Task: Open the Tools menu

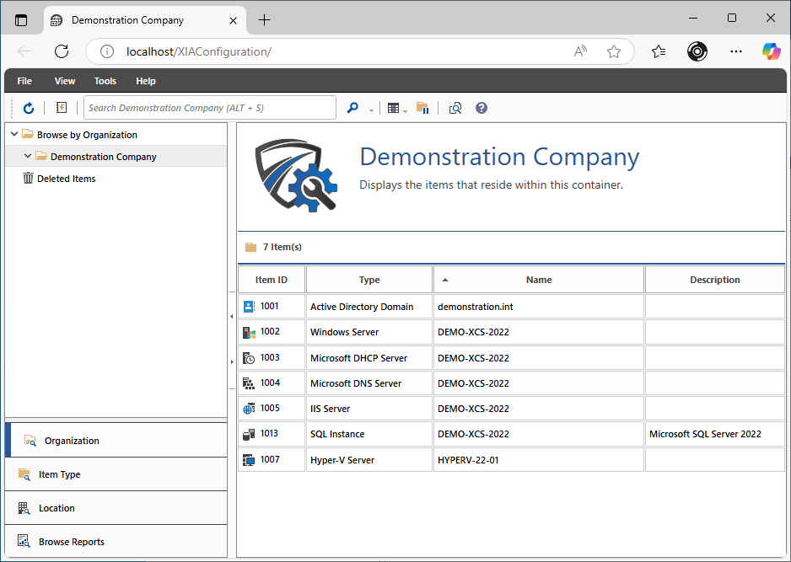Action: point(105,81)
